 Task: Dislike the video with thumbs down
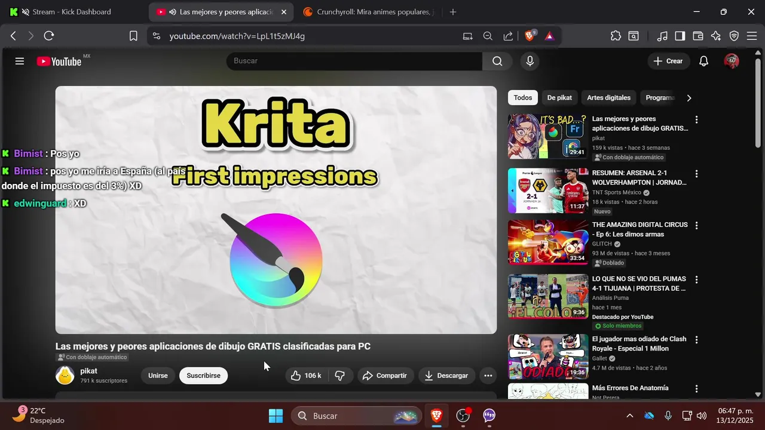click(340, 376)
